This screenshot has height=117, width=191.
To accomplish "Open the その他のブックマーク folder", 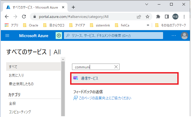I will (x=171, y=25).
